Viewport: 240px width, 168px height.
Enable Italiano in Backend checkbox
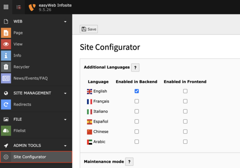(137, 111)
